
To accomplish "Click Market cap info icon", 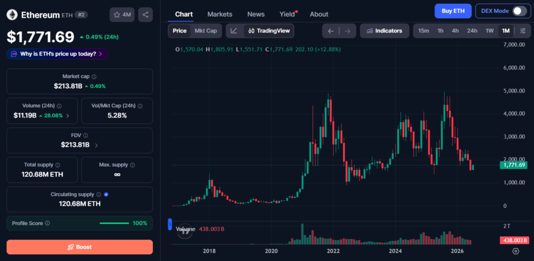I will pyautogui.click(x=94, y=77).
